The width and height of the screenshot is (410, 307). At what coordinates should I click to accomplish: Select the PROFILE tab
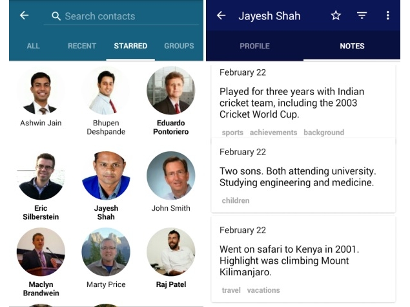point(254,46)
